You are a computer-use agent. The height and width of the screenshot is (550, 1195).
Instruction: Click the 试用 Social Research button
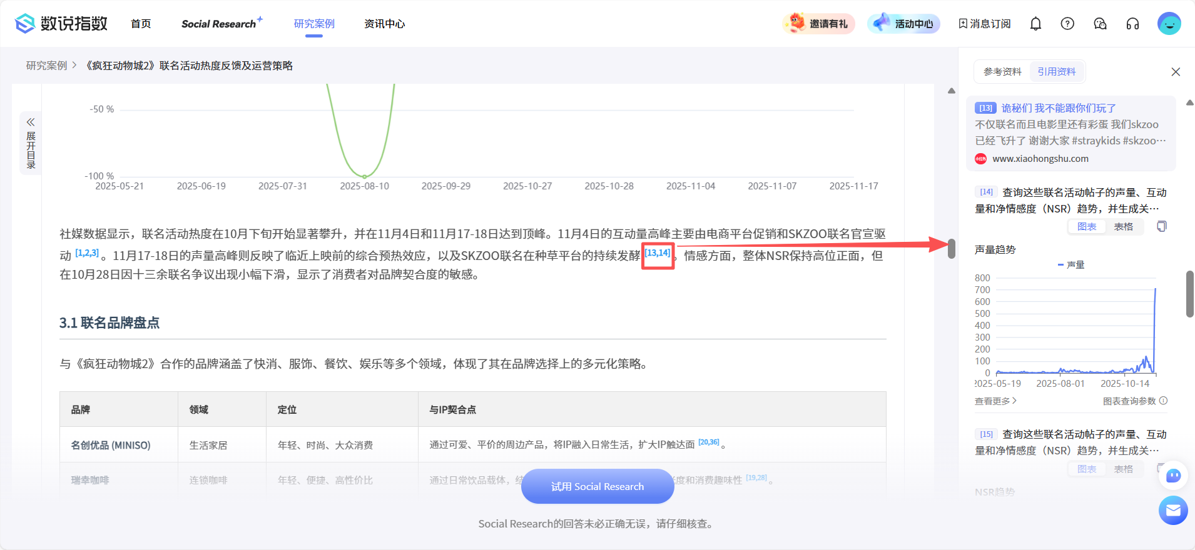click(x=597, y=486)
